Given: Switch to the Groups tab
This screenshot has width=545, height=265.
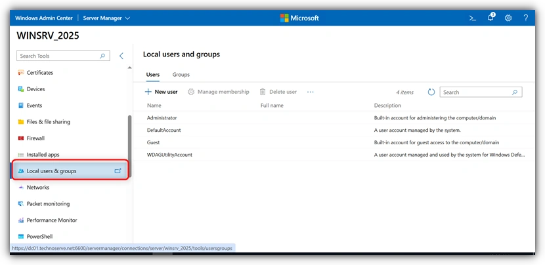Looking at the screenshot, I should (181, 75).
